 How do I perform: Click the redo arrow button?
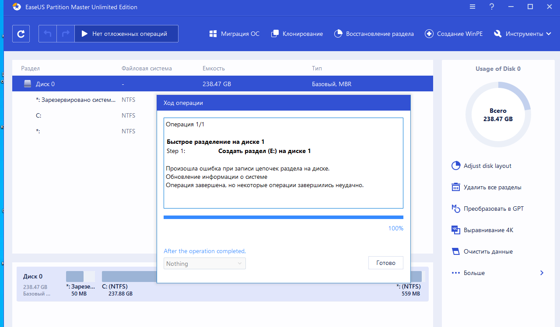click(66, 34)
